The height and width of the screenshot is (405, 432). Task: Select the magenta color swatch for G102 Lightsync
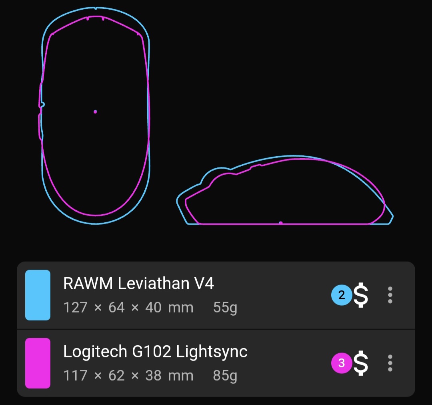(x=38, y=363)
